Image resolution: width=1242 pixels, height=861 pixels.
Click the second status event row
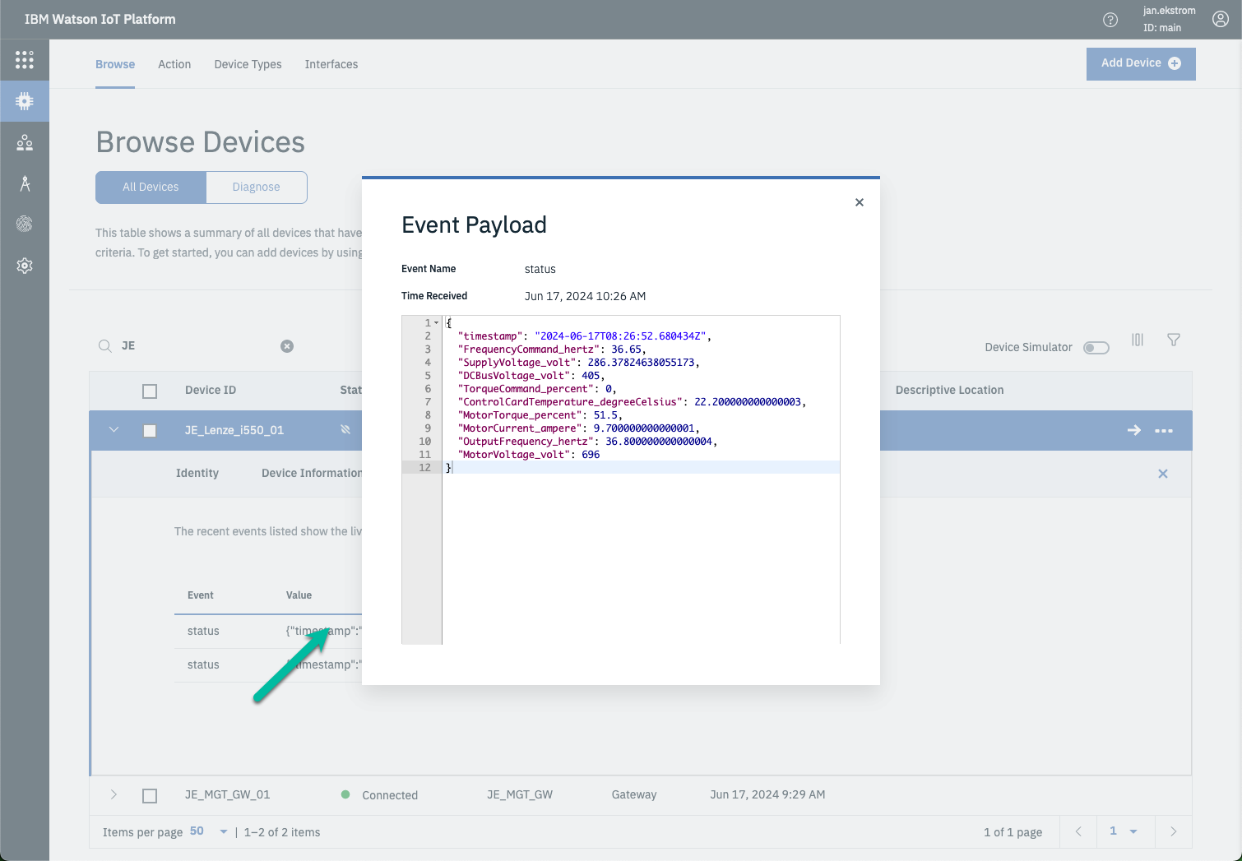[x=268, y=664]
